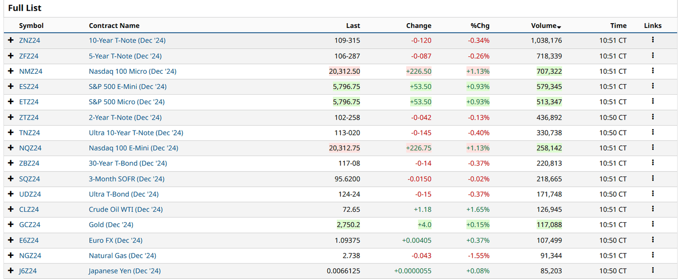Click the SQZ24 symbol link
Image resolution: width=682 pixels, height=279 pixels.
point(29,179)
